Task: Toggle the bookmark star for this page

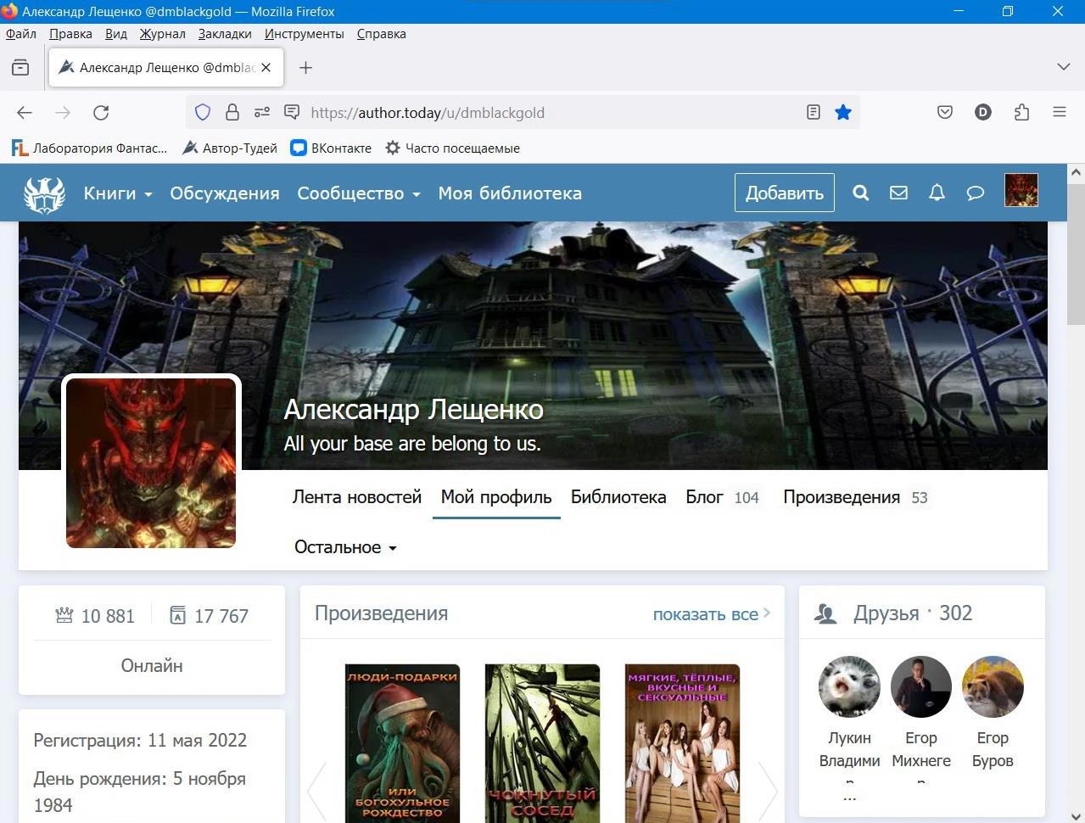Action: coord(842,113)
